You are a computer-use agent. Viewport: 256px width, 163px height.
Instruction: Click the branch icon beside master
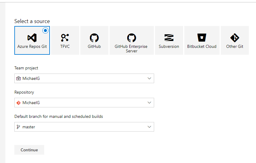18,127
